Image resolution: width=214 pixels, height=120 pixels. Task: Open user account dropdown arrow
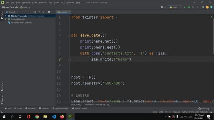164,7
